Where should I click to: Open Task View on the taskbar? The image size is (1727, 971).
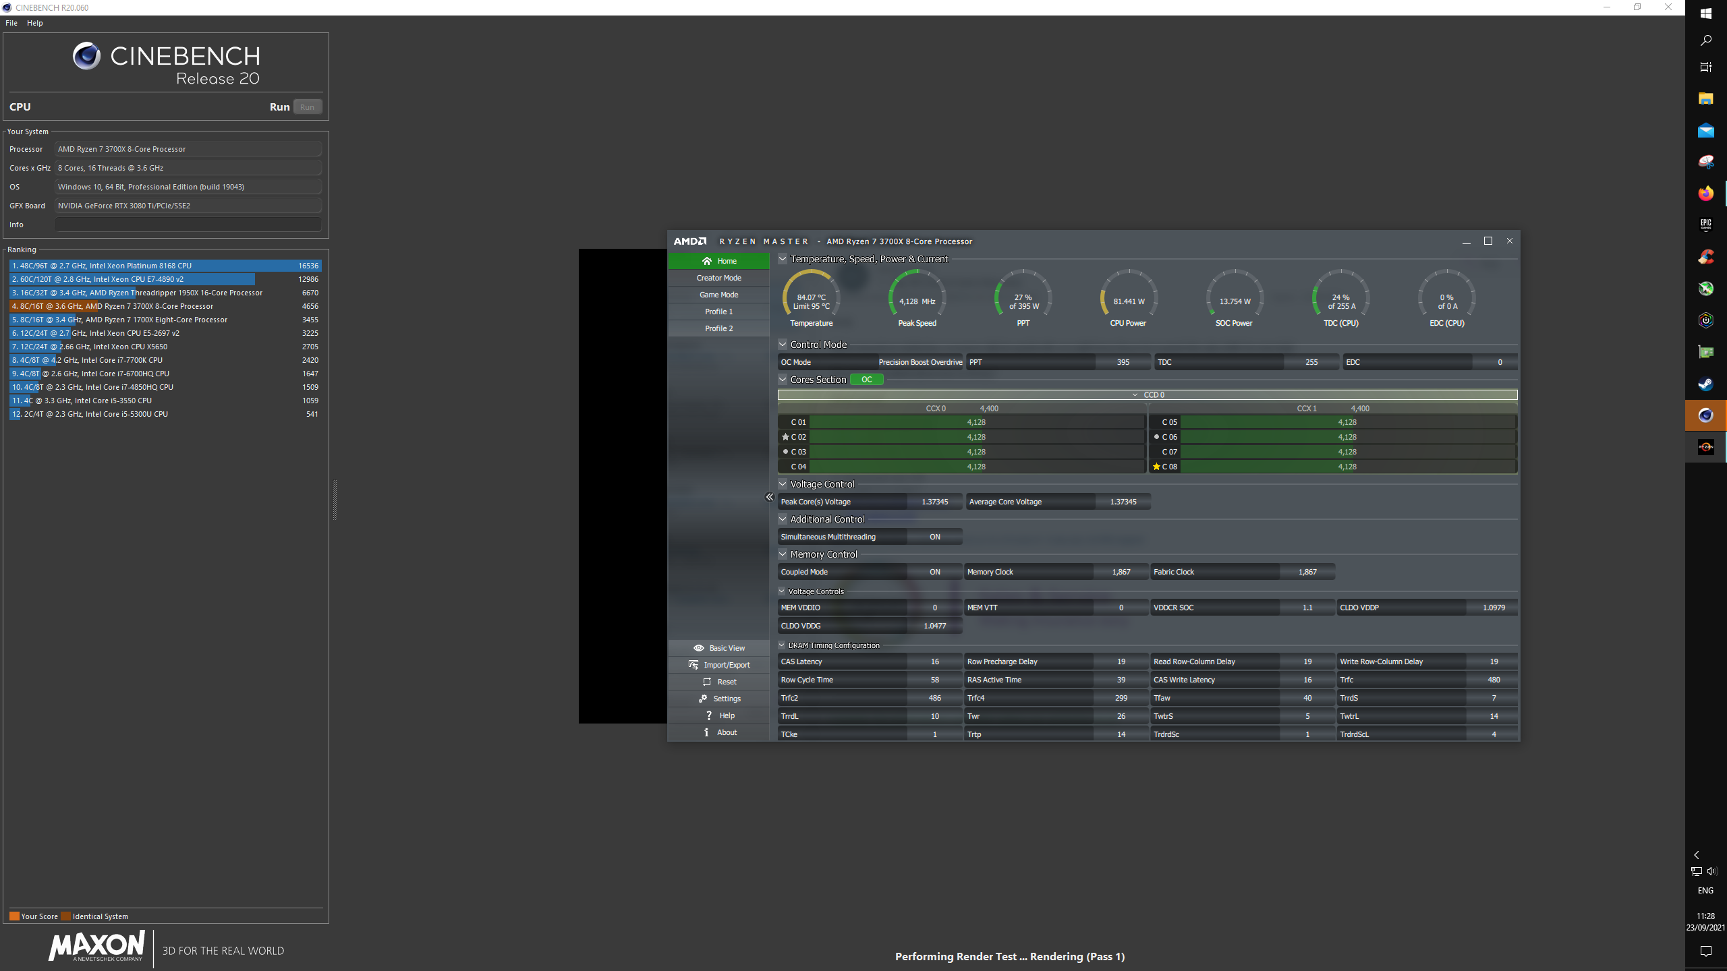coord(1705,67)
